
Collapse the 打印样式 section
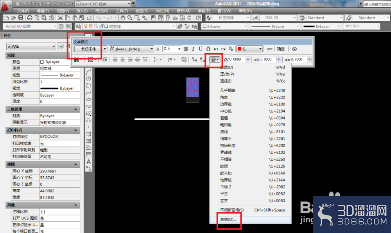click(75, 130)
